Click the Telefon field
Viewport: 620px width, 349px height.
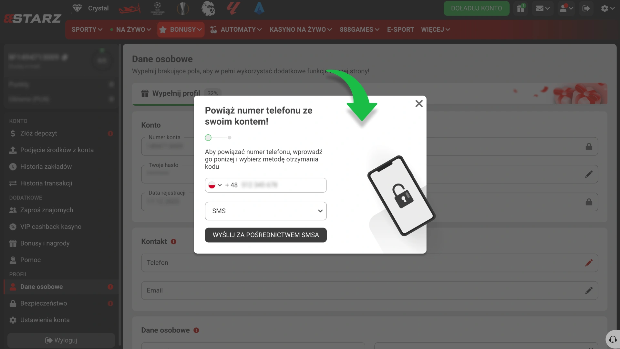coord(369,263)
